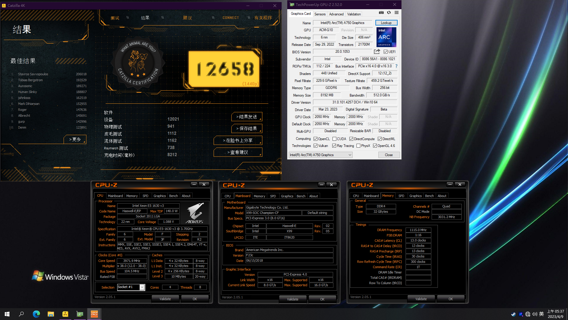Click the 测试 tab in Catzilla

tap(115, 18)
